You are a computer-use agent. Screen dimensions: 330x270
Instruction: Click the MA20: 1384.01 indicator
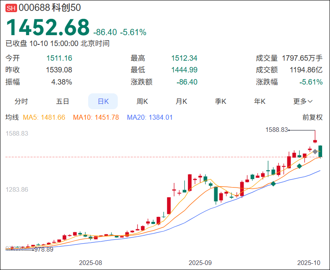pos(150,117)
